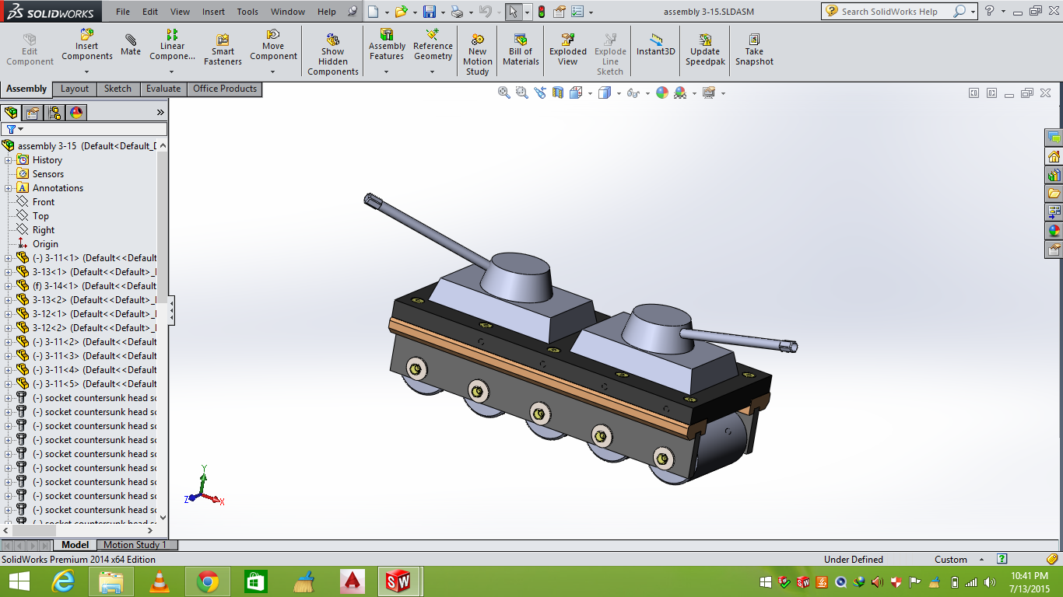Click the Exploded View tool
1063x597 pixels.
click(568, 51)
